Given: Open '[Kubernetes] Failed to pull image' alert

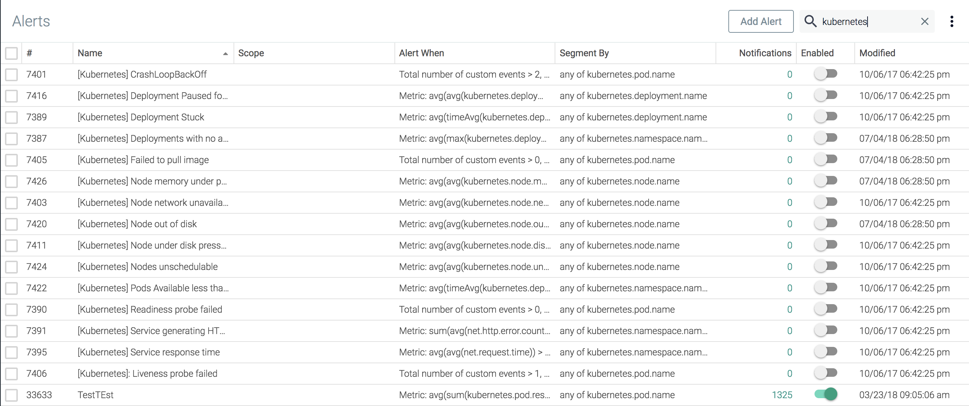Looking at the screenshot, I should [143, 160].
